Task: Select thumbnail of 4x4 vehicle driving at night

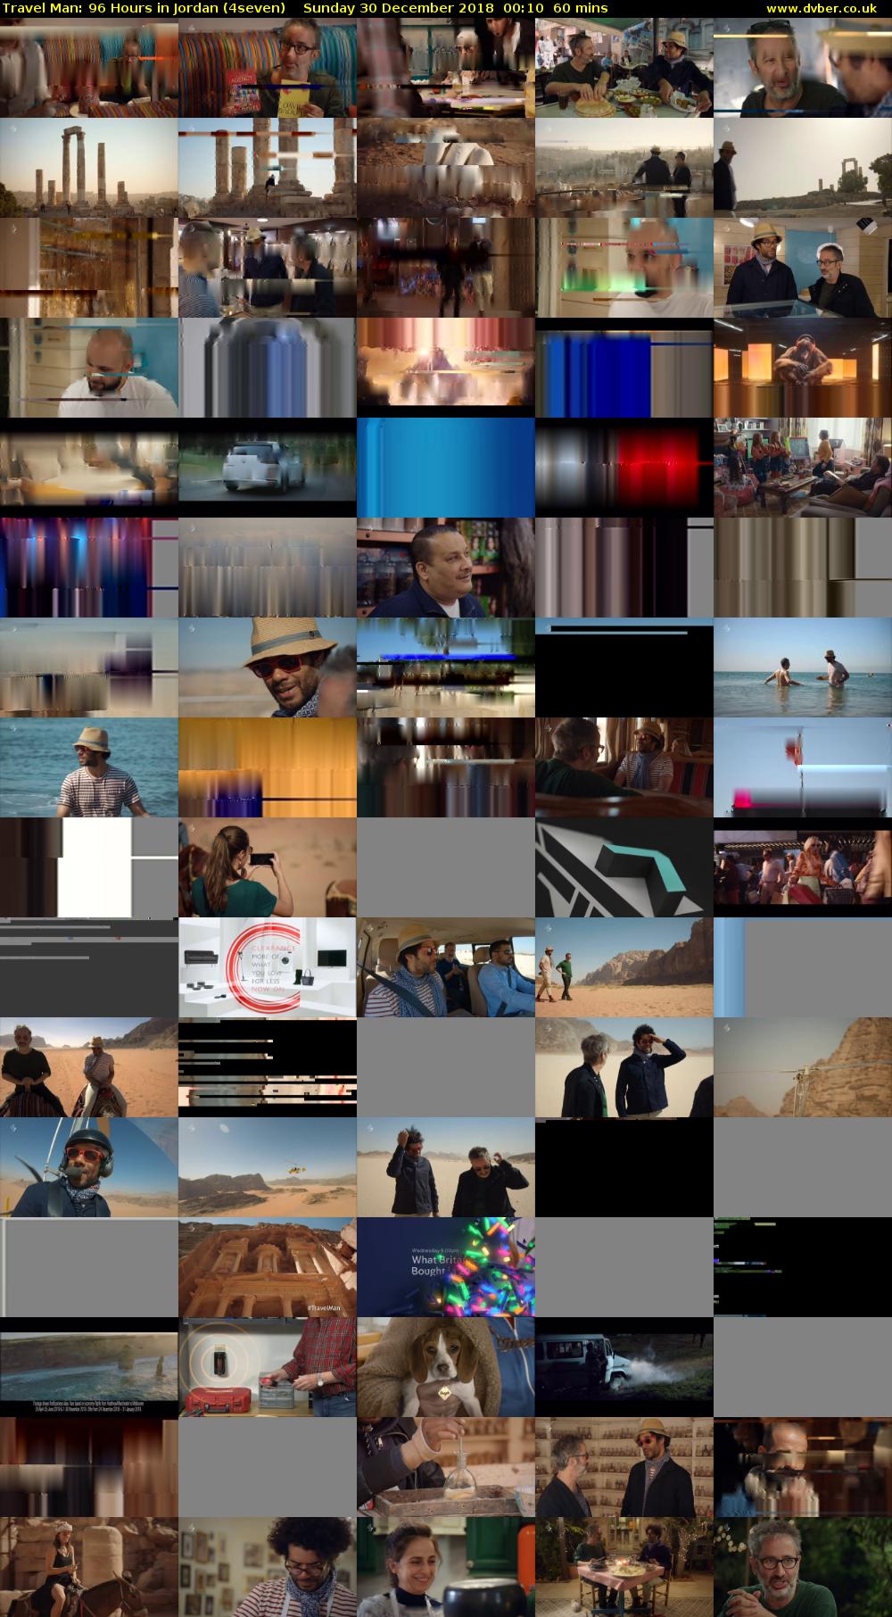Action: click(x=624, y=1367)
